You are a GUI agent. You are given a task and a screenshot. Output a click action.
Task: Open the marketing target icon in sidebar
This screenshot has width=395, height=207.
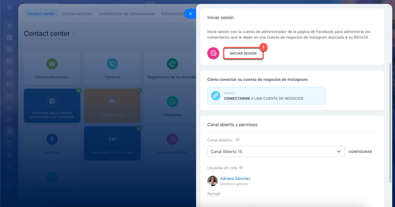[x=9, y=155]
